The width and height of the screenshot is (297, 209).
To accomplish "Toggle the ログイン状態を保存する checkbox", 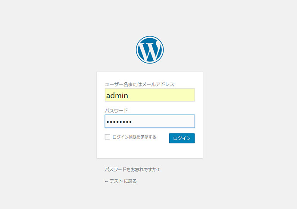I will coord(108,137).
